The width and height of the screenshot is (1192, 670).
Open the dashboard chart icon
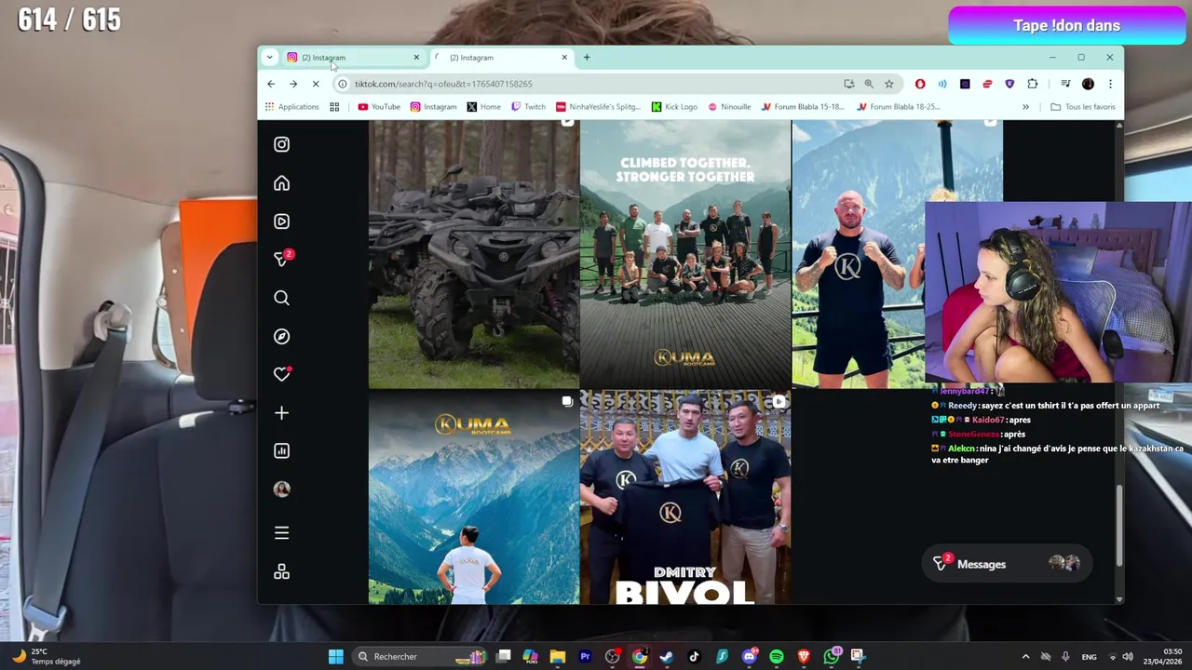(281, 450)
